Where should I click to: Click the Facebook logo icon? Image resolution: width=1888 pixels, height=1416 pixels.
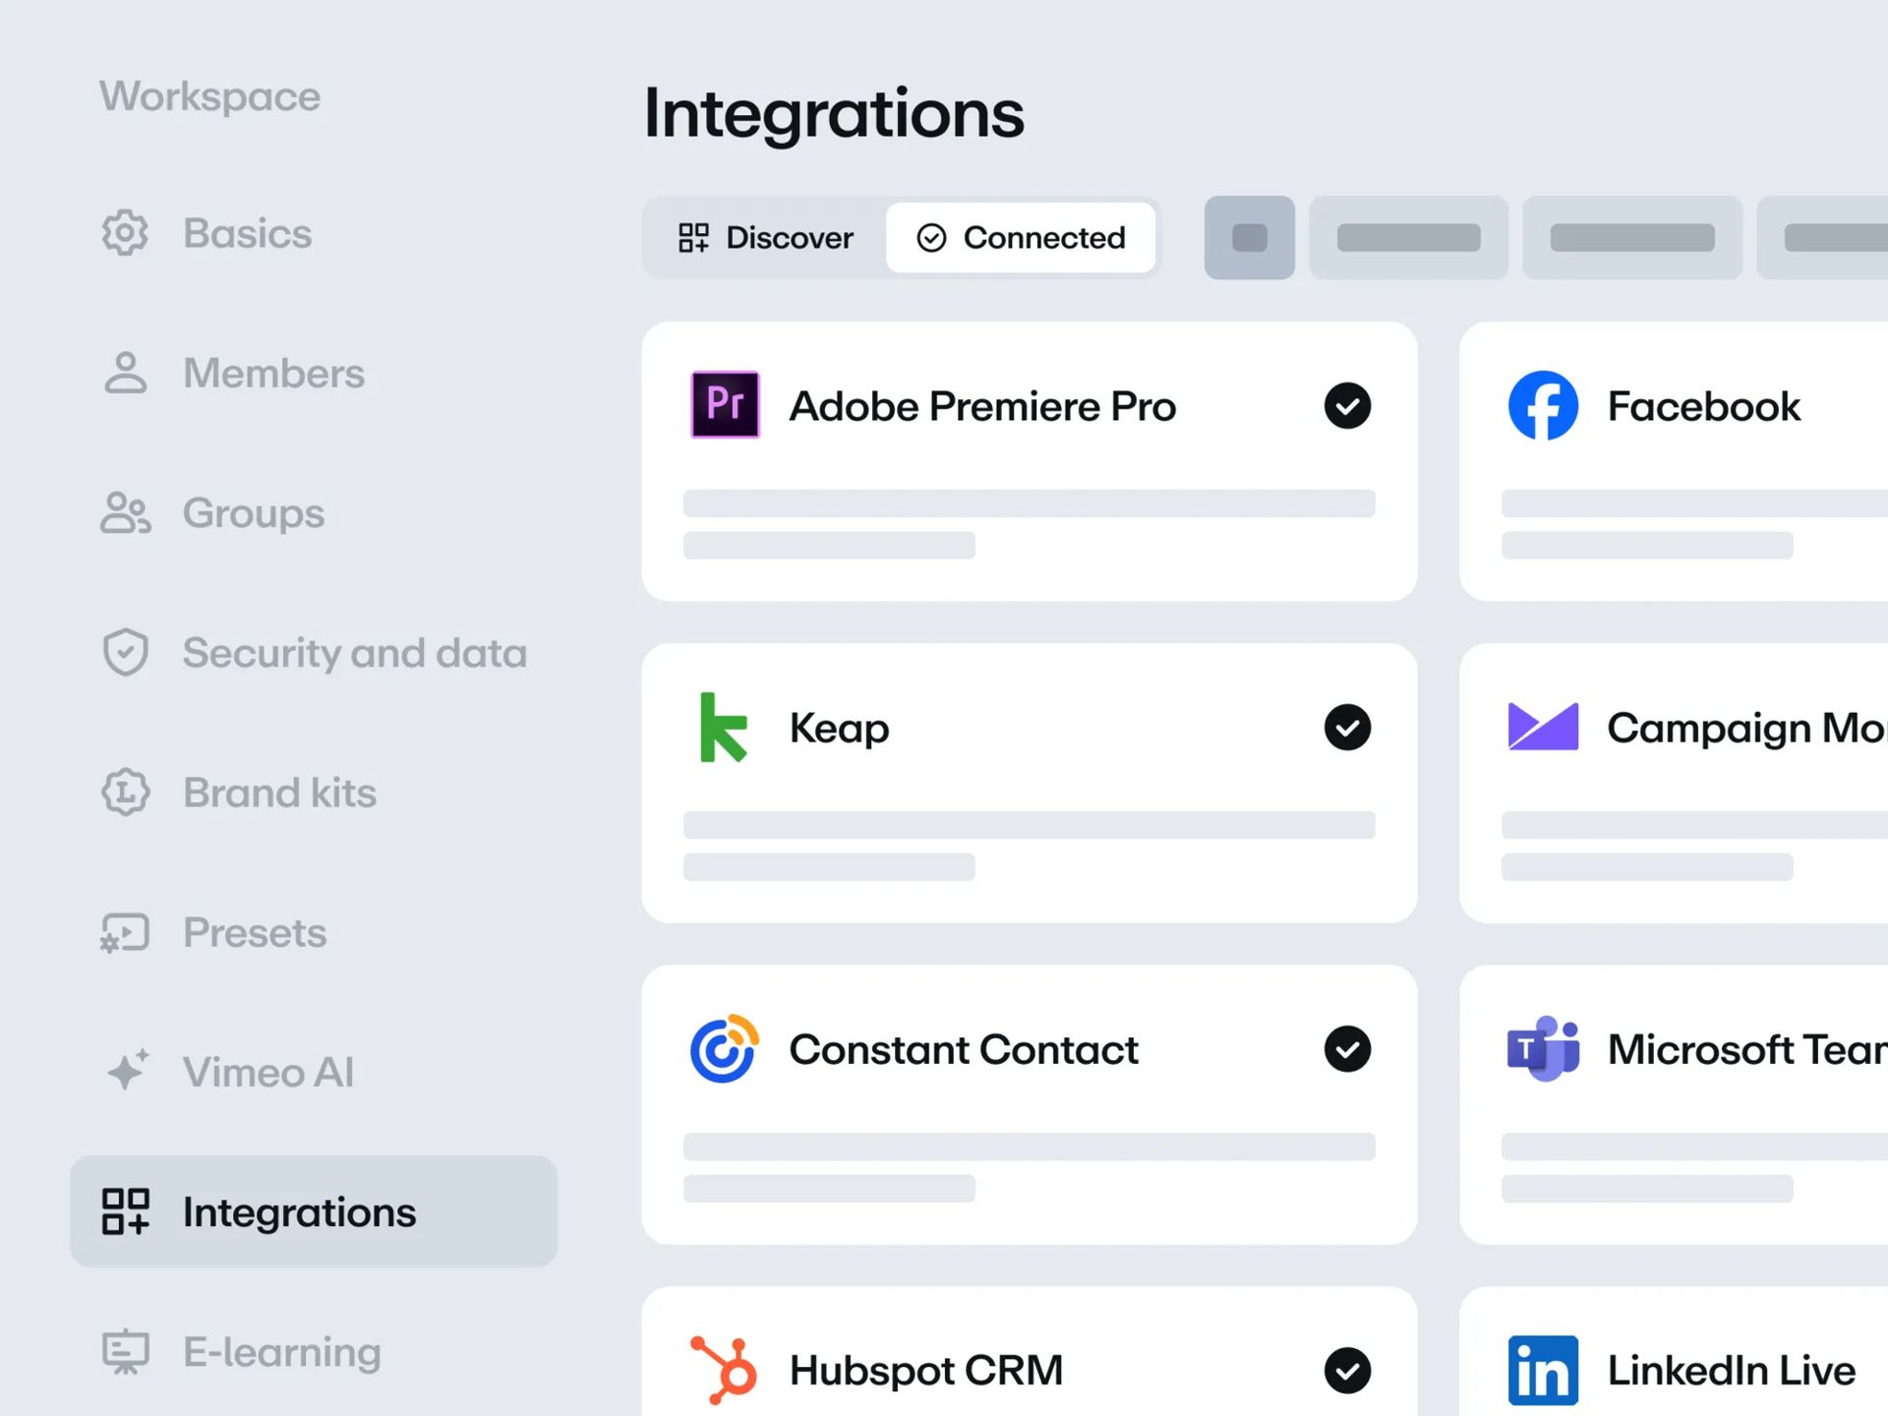(1543, 405)
